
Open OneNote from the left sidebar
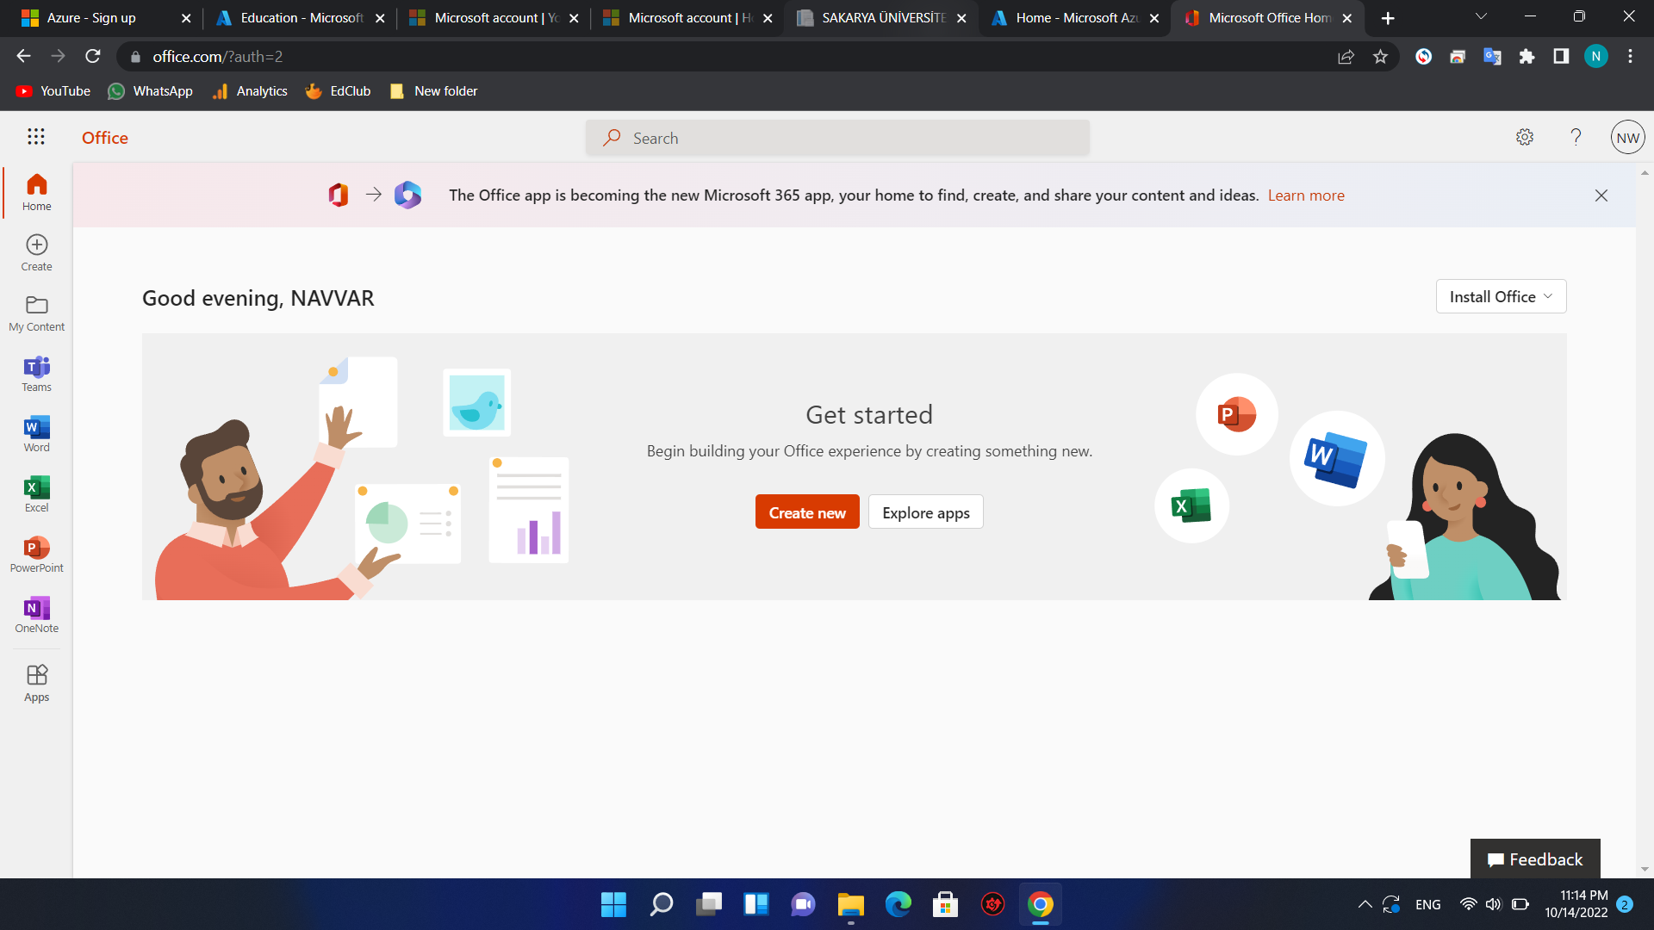36,614
